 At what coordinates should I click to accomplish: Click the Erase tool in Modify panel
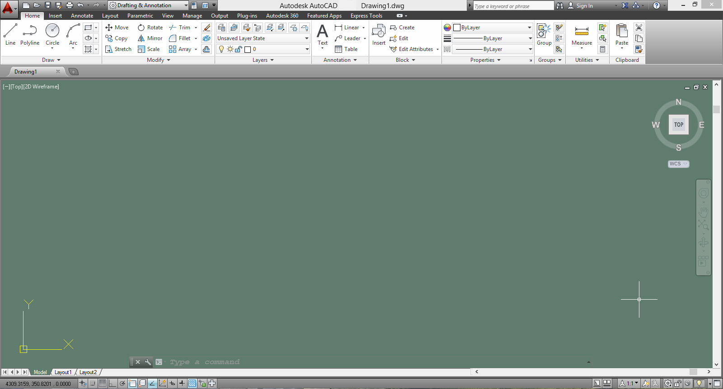(207, 28)
